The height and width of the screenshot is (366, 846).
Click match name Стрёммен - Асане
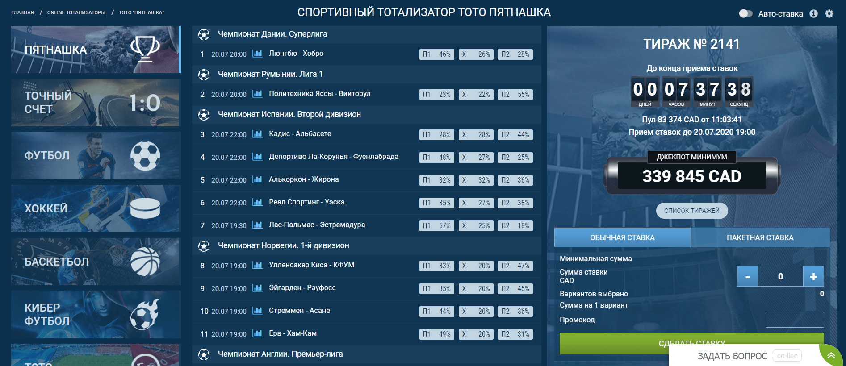[299, 311]
